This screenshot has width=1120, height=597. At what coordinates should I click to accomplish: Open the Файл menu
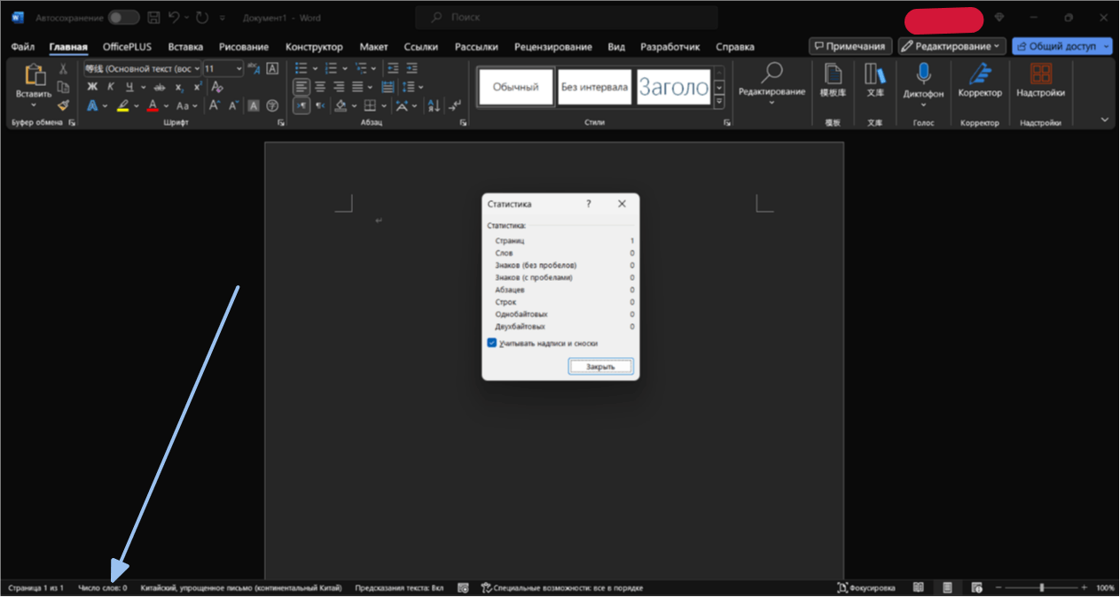23,47
